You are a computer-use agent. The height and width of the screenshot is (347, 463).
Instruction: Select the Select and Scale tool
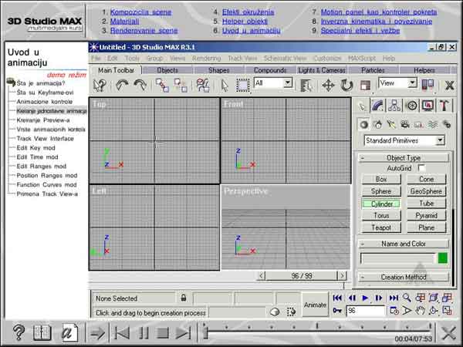coord(365,86)
